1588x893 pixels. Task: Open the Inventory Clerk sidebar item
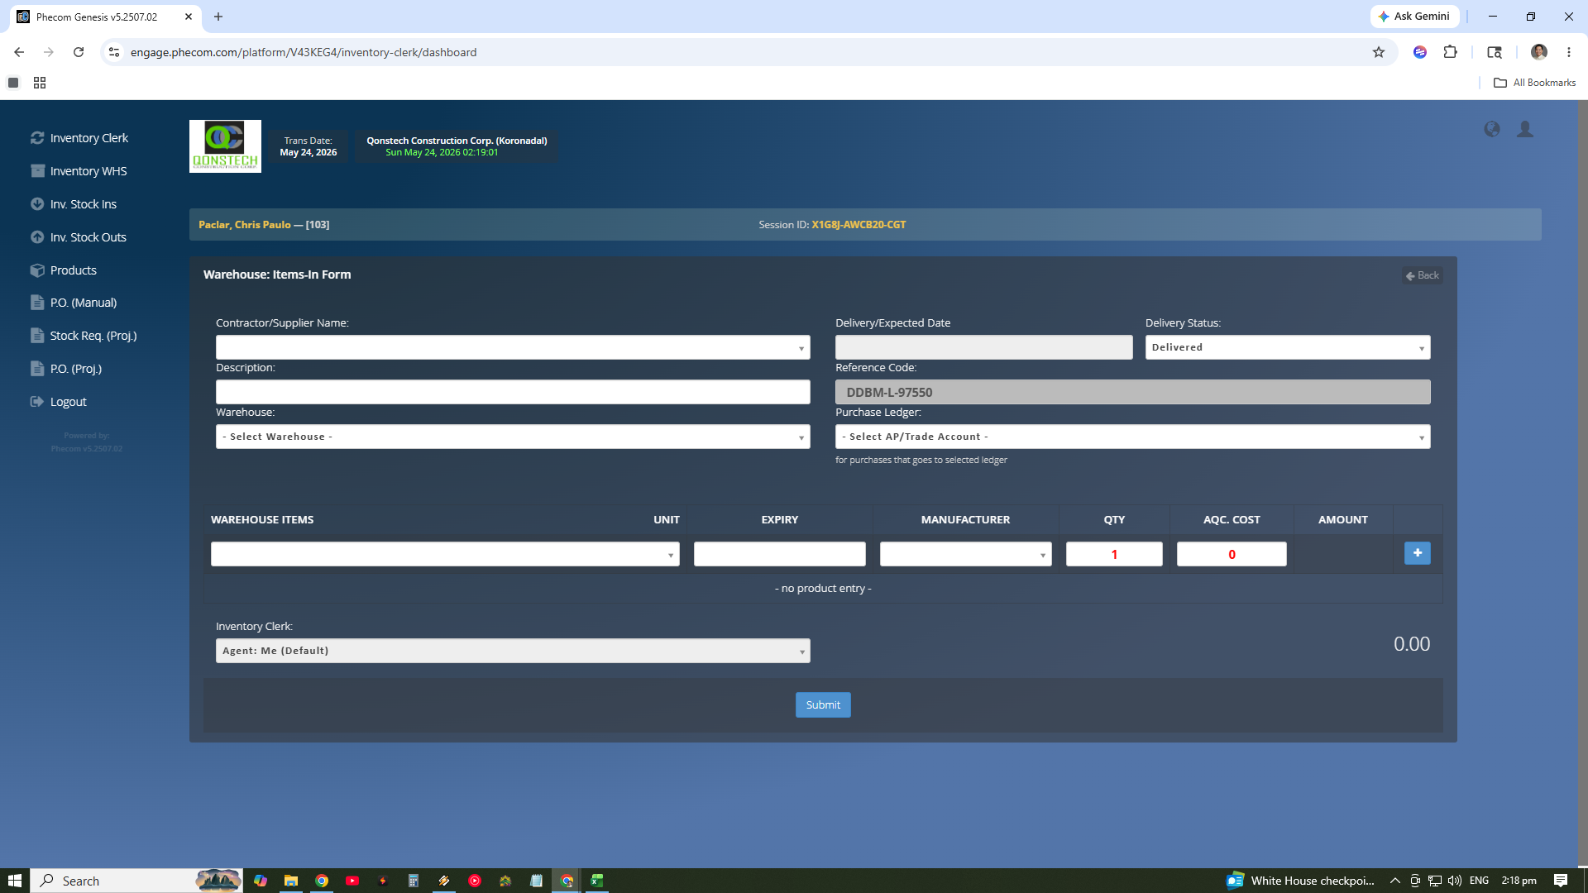(x=79, y=138)
